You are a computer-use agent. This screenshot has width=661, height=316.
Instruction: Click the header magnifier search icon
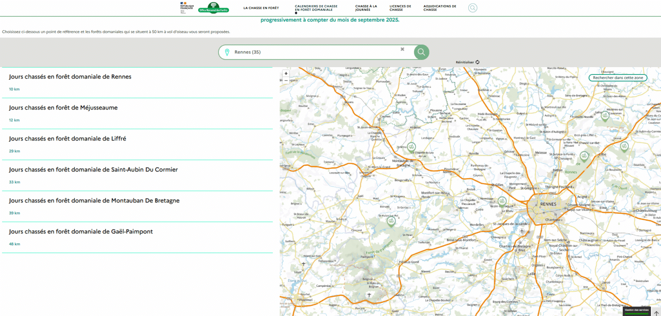point(473,8)
